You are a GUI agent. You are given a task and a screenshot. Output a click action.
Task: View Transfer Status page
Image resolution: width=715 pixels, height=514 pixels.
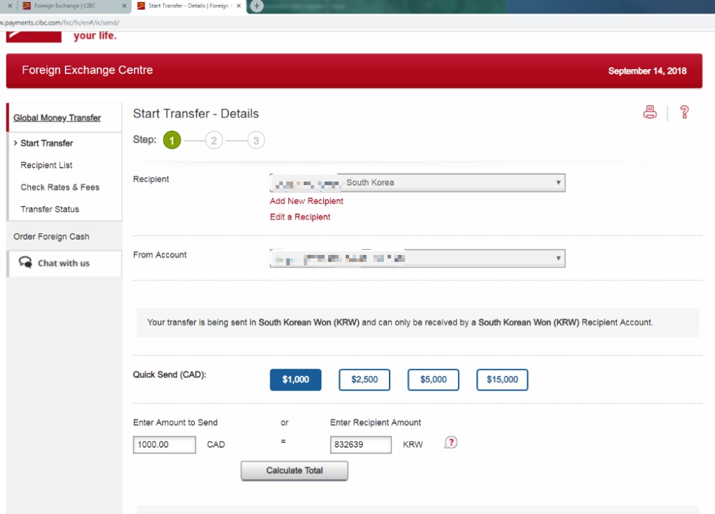(50, 209)
